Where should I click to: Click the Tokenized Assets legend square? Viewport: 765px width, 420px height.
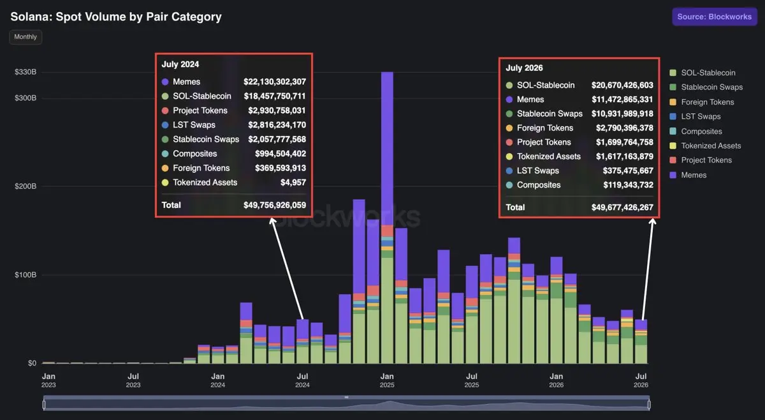coord(673,146)
